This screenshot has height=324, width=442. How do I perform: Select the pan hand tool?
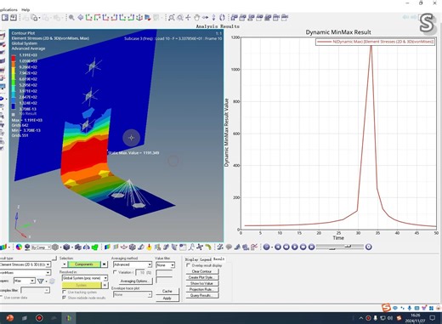click(x=196, y=18)
